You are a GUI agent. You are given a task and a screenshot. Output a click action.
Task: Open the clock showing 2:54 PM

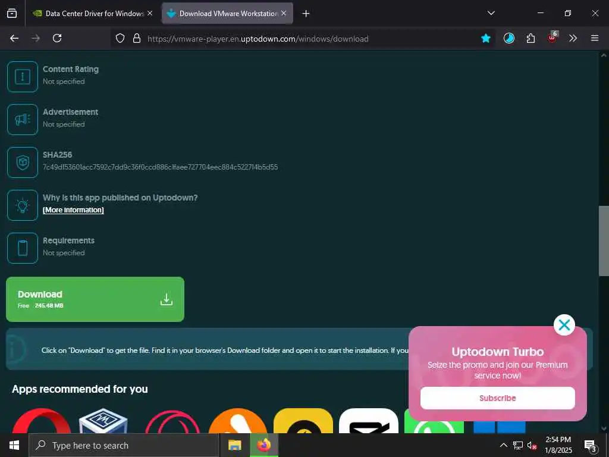[x=558, y=445]
